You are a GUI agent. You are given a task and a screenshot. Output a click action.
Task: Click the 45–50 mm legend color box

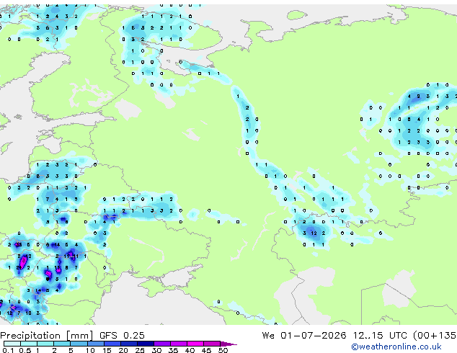click(x=212, y=344)
